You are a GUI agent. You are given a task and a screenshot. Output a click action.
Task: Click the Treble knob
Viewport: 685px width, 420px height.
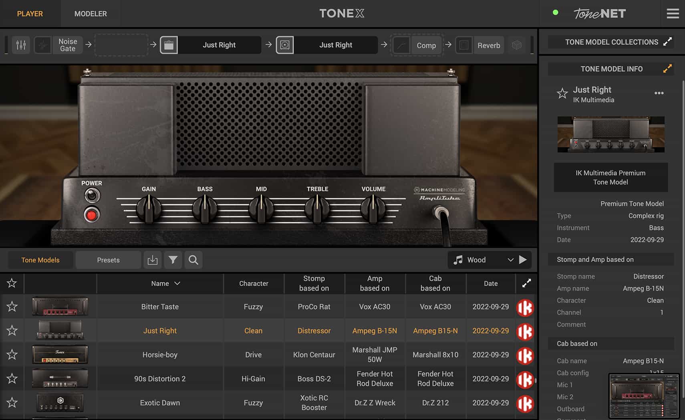tap(317, 209)
